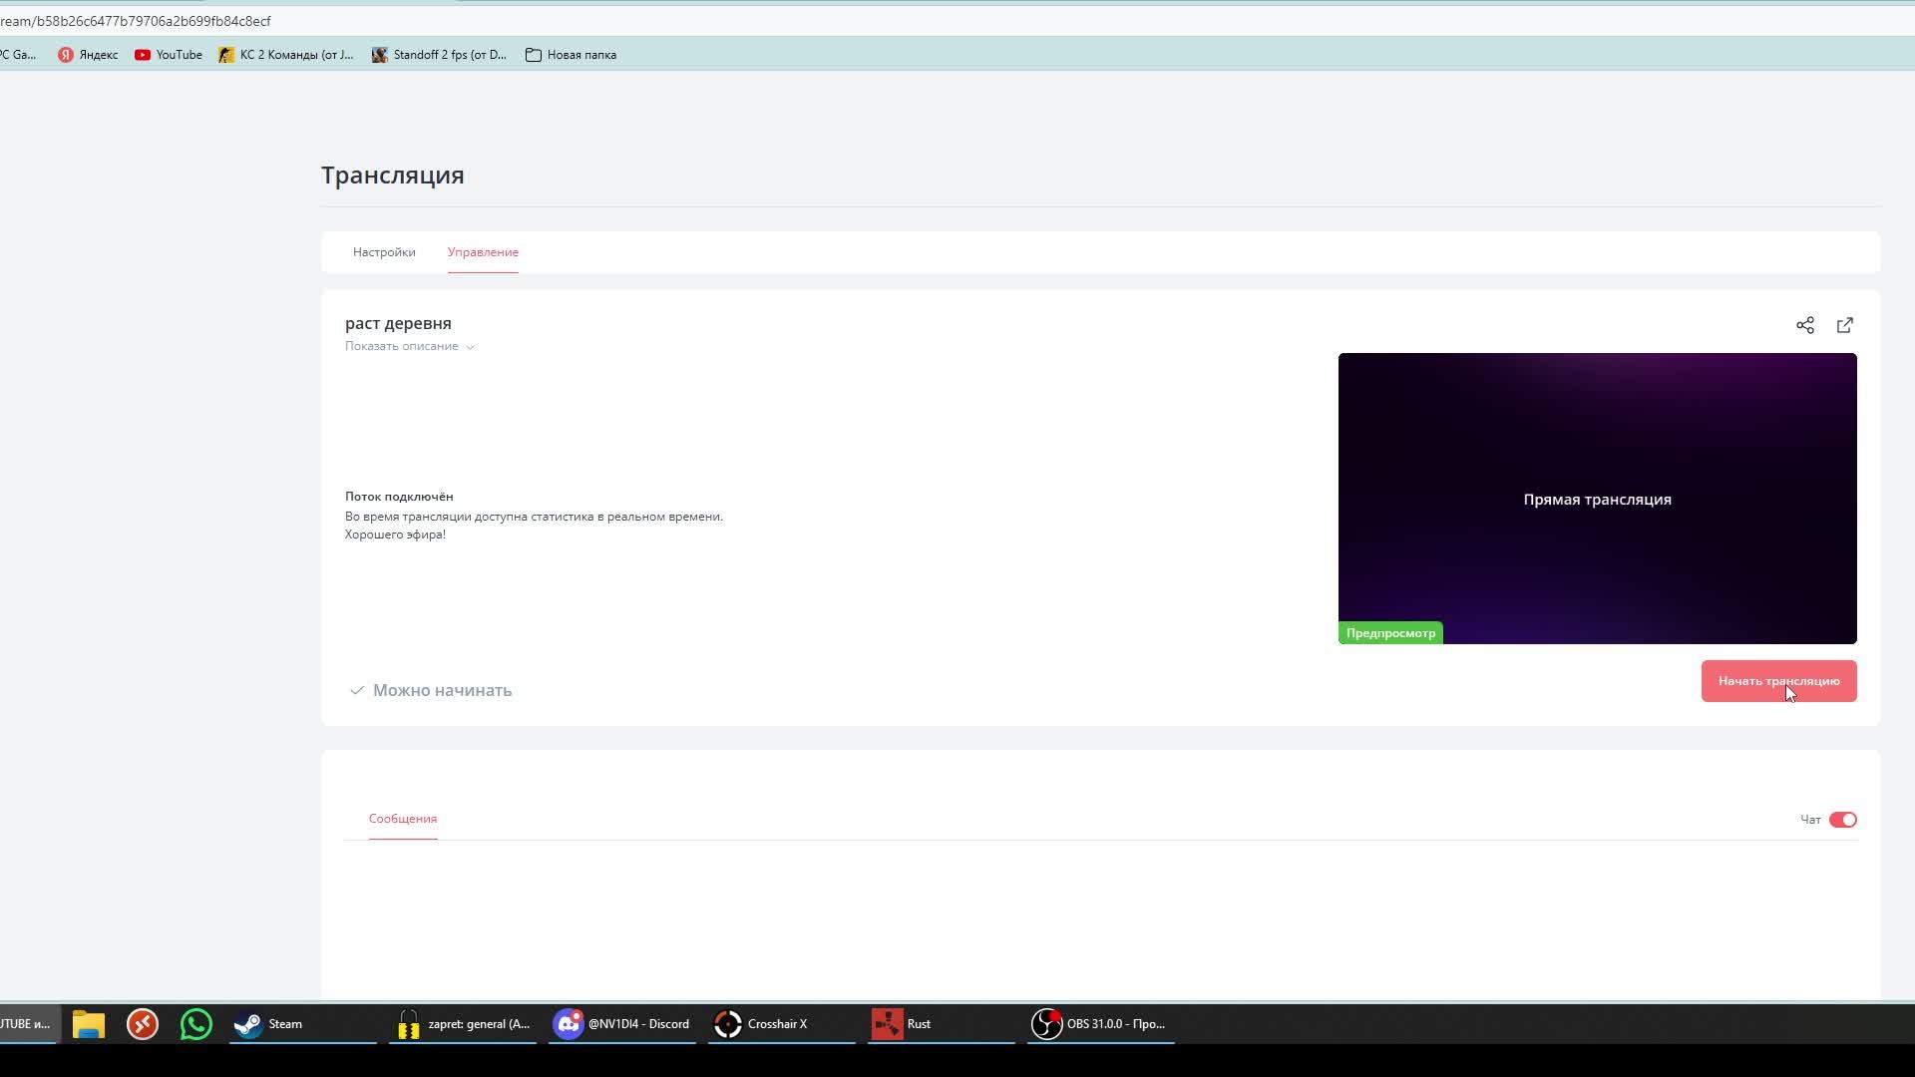
Task: Expand Показать описание dropdown
Action: (x=409, y=346)
